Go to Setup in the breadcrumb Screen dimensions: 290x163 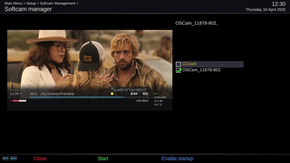coord(31,3)
